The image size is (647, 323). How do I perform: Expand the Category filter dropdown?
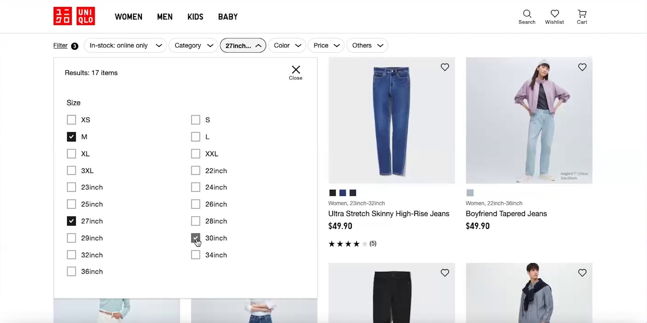[x=193, y=46]
